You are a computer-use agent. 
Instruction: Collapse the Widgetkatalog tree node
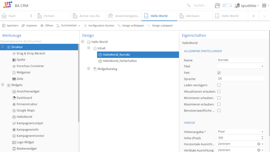pyautogui.click(x=89, y=69)
